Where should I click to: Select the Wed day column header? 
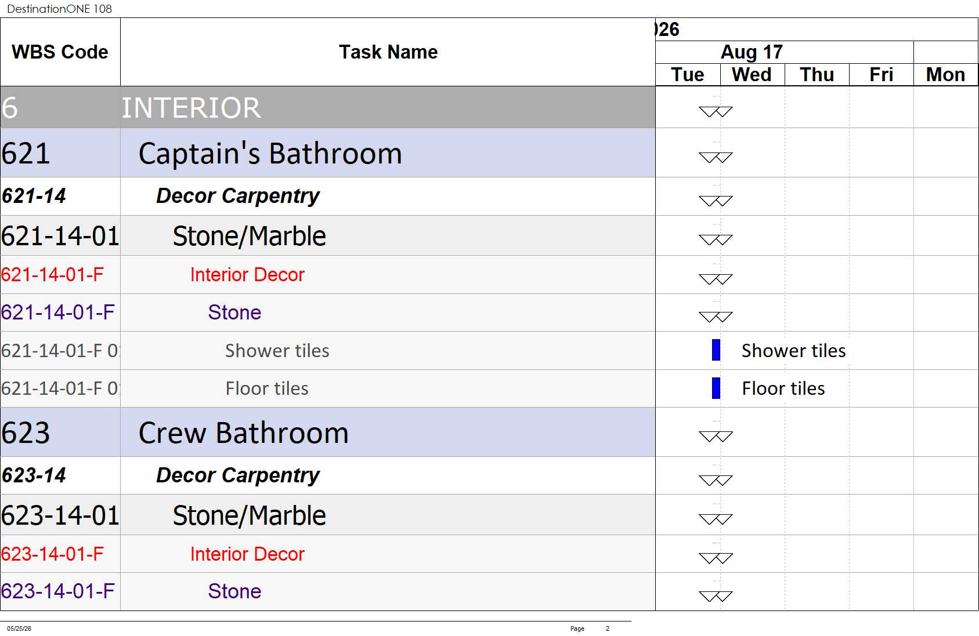[x=752, y=75]
